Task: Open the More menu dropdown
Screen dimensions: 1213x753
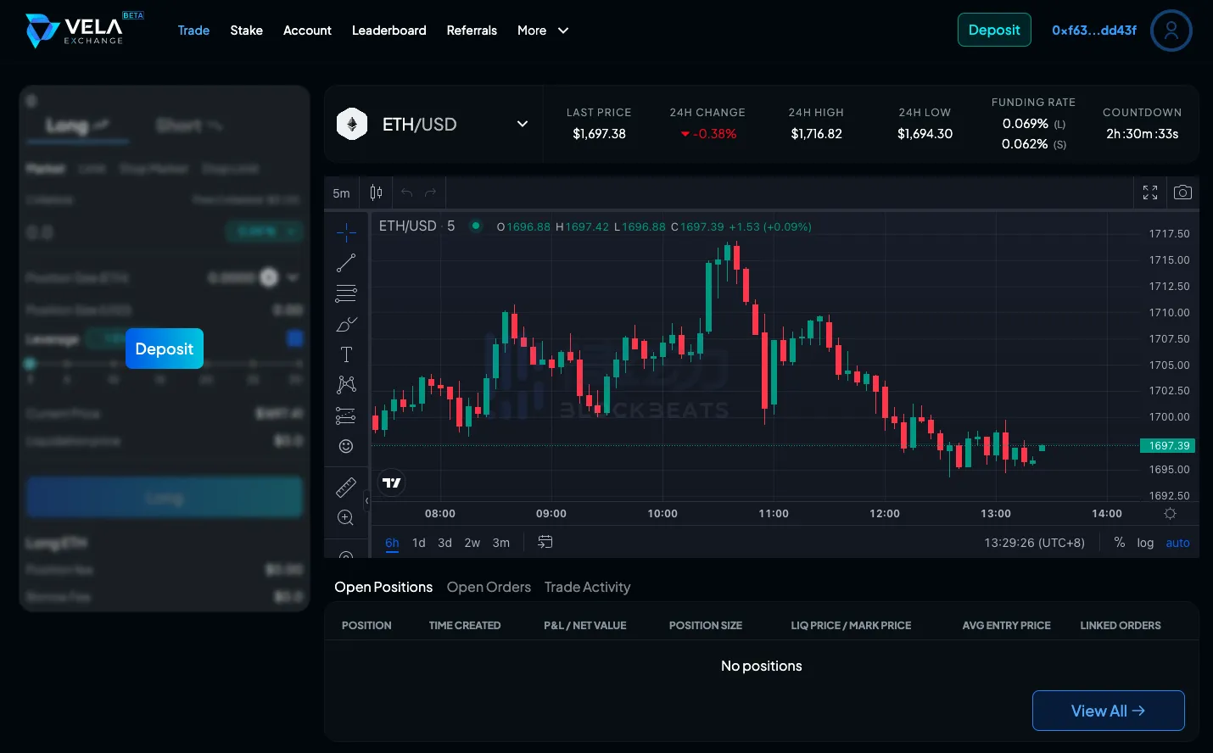Action: click(x=543, y=31)
